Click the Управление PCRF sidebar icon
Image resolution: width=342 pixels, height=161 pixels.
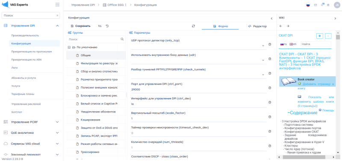[x=6, y=122]
